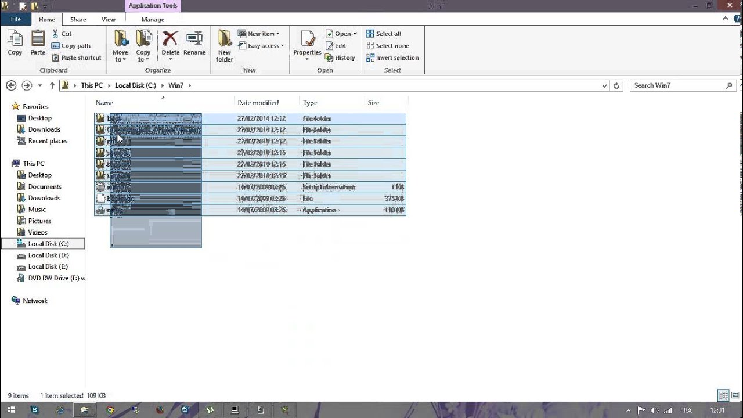Select the Application file row

click(250, 210)
